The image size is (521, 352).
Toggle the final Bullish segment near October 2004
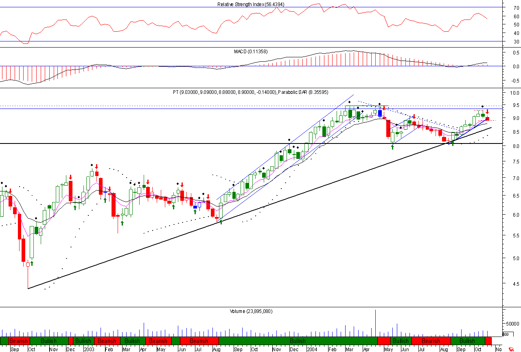pos(467,341)
